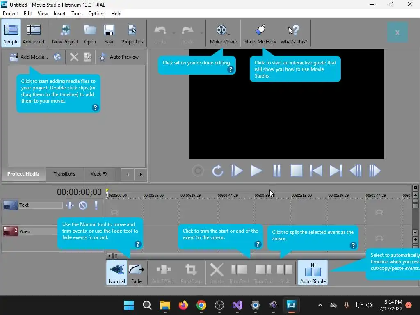Save the current project
This screenshot has height=315, width=420.
(109, 34)
